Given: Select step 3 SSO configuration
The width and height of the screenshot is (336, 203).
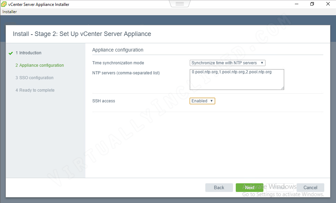Looking at the screenshot, I should (34, 78).
